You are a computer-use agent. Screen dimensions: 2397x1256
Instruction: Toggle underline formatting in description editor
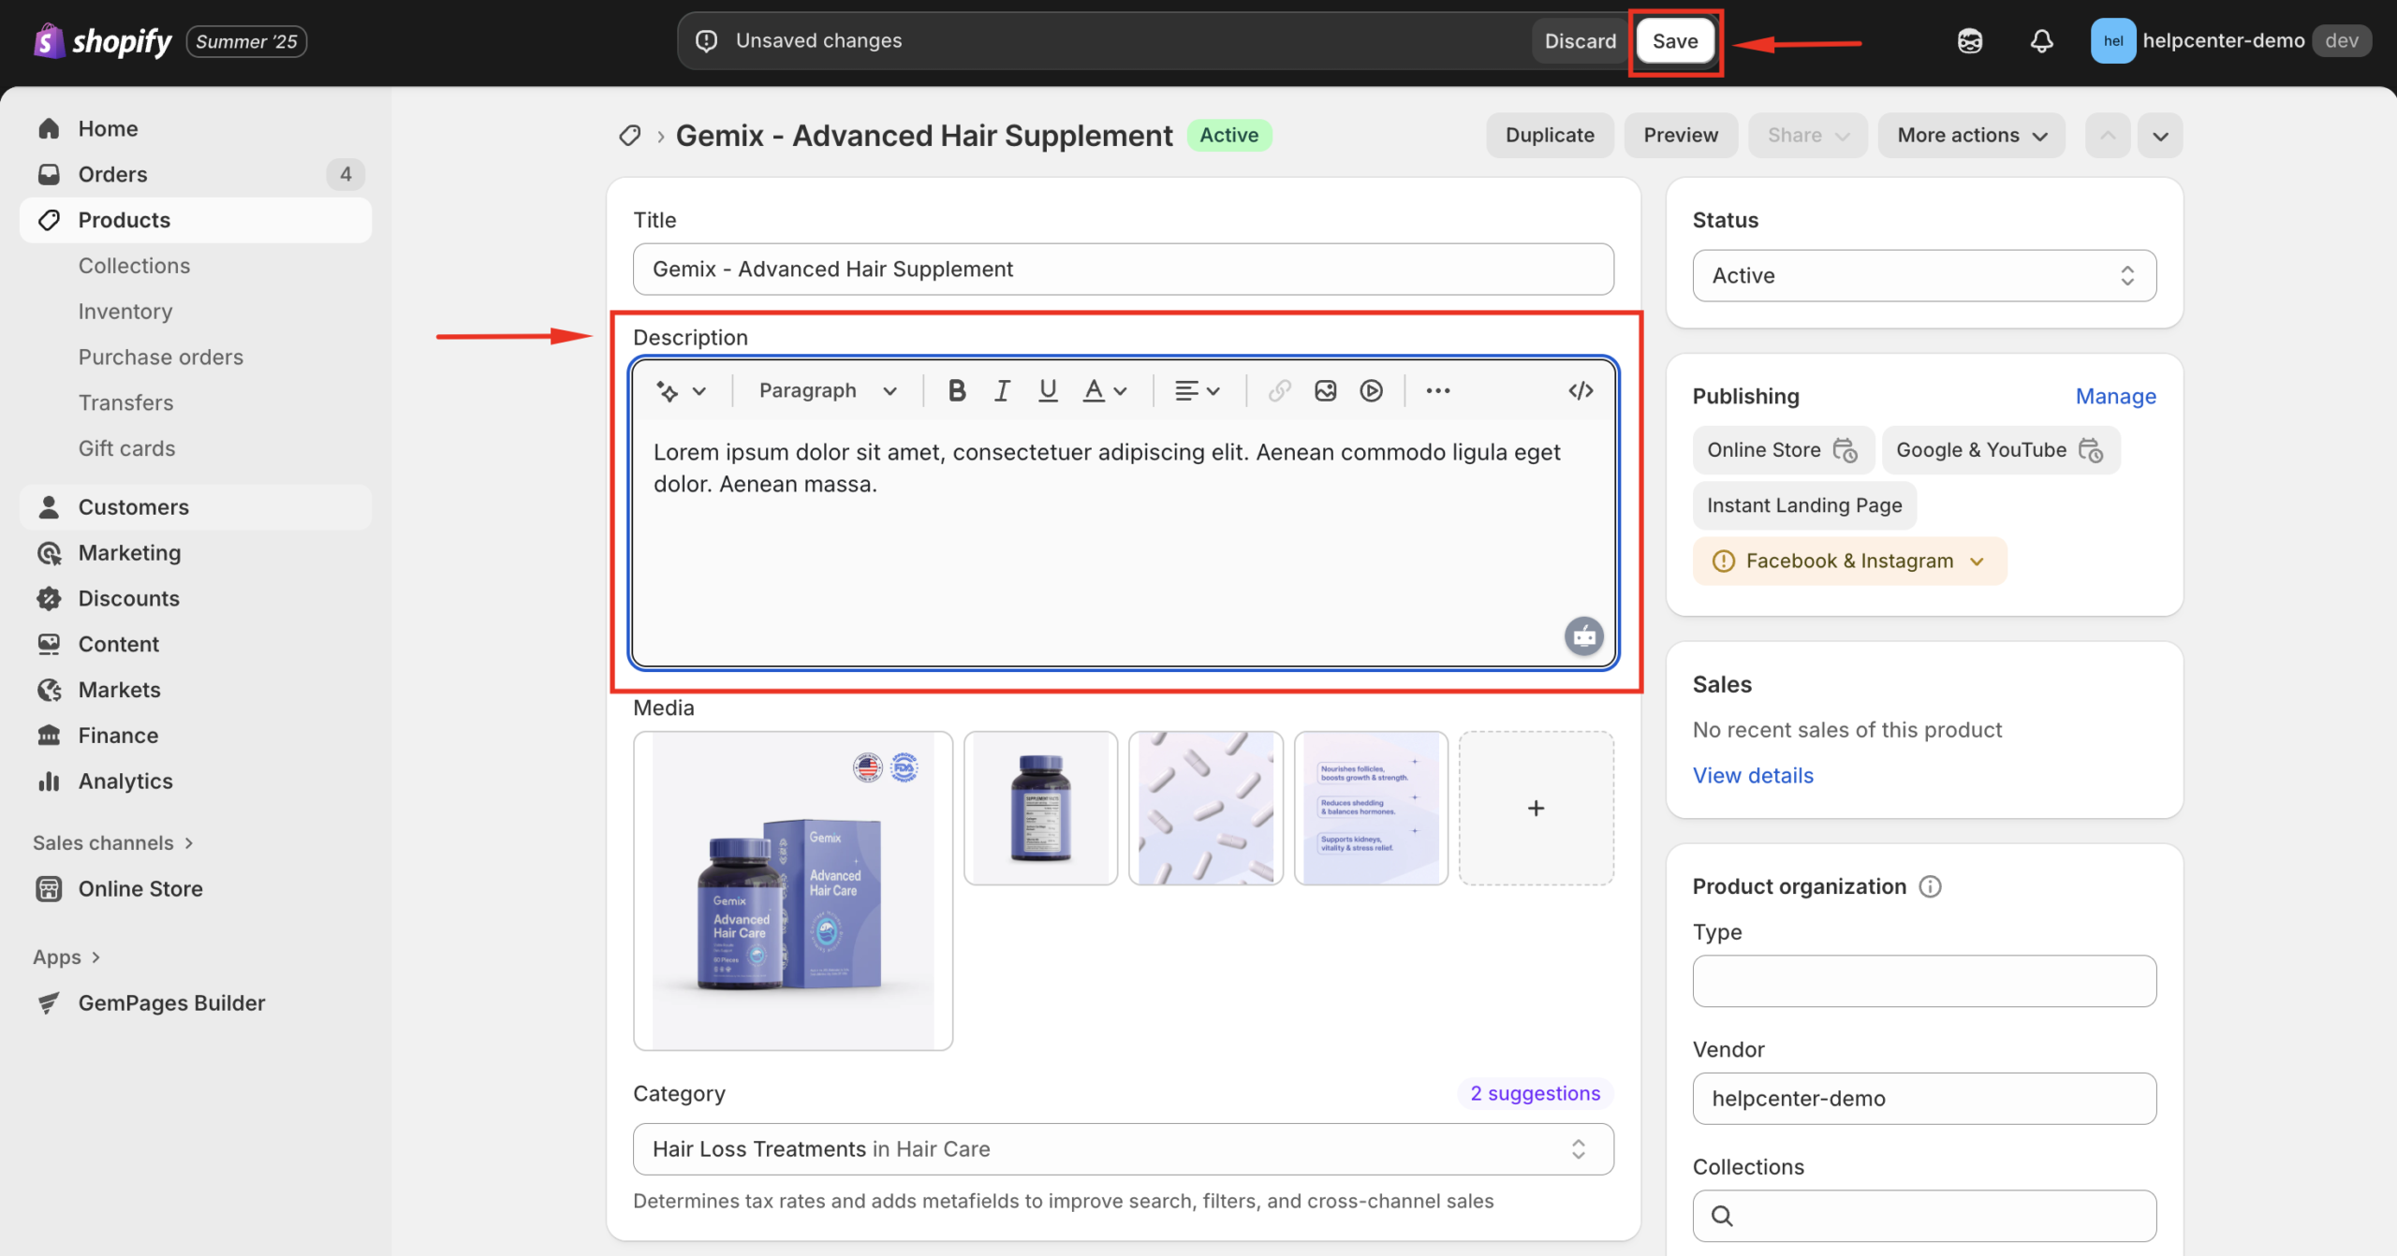(x=1048, y=390)
